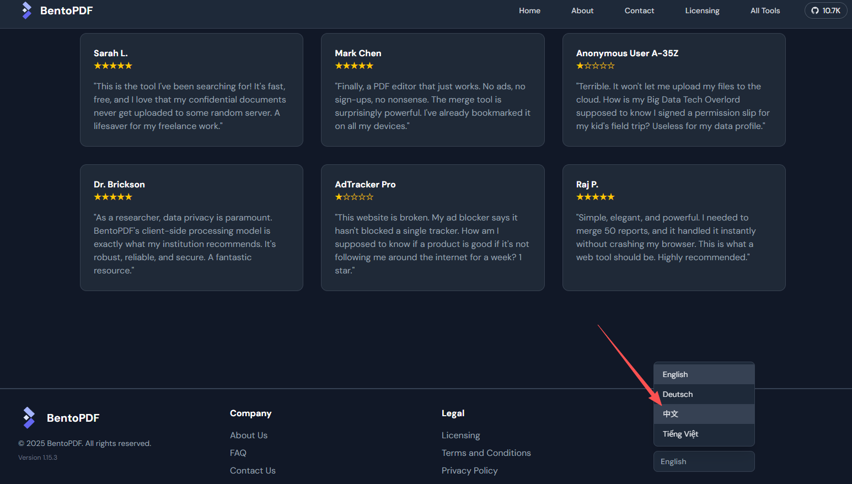This screenshot has width=852, height=484.
Task: Open GitHub stars badge showing 10.7K
Action: pos(826,10)
